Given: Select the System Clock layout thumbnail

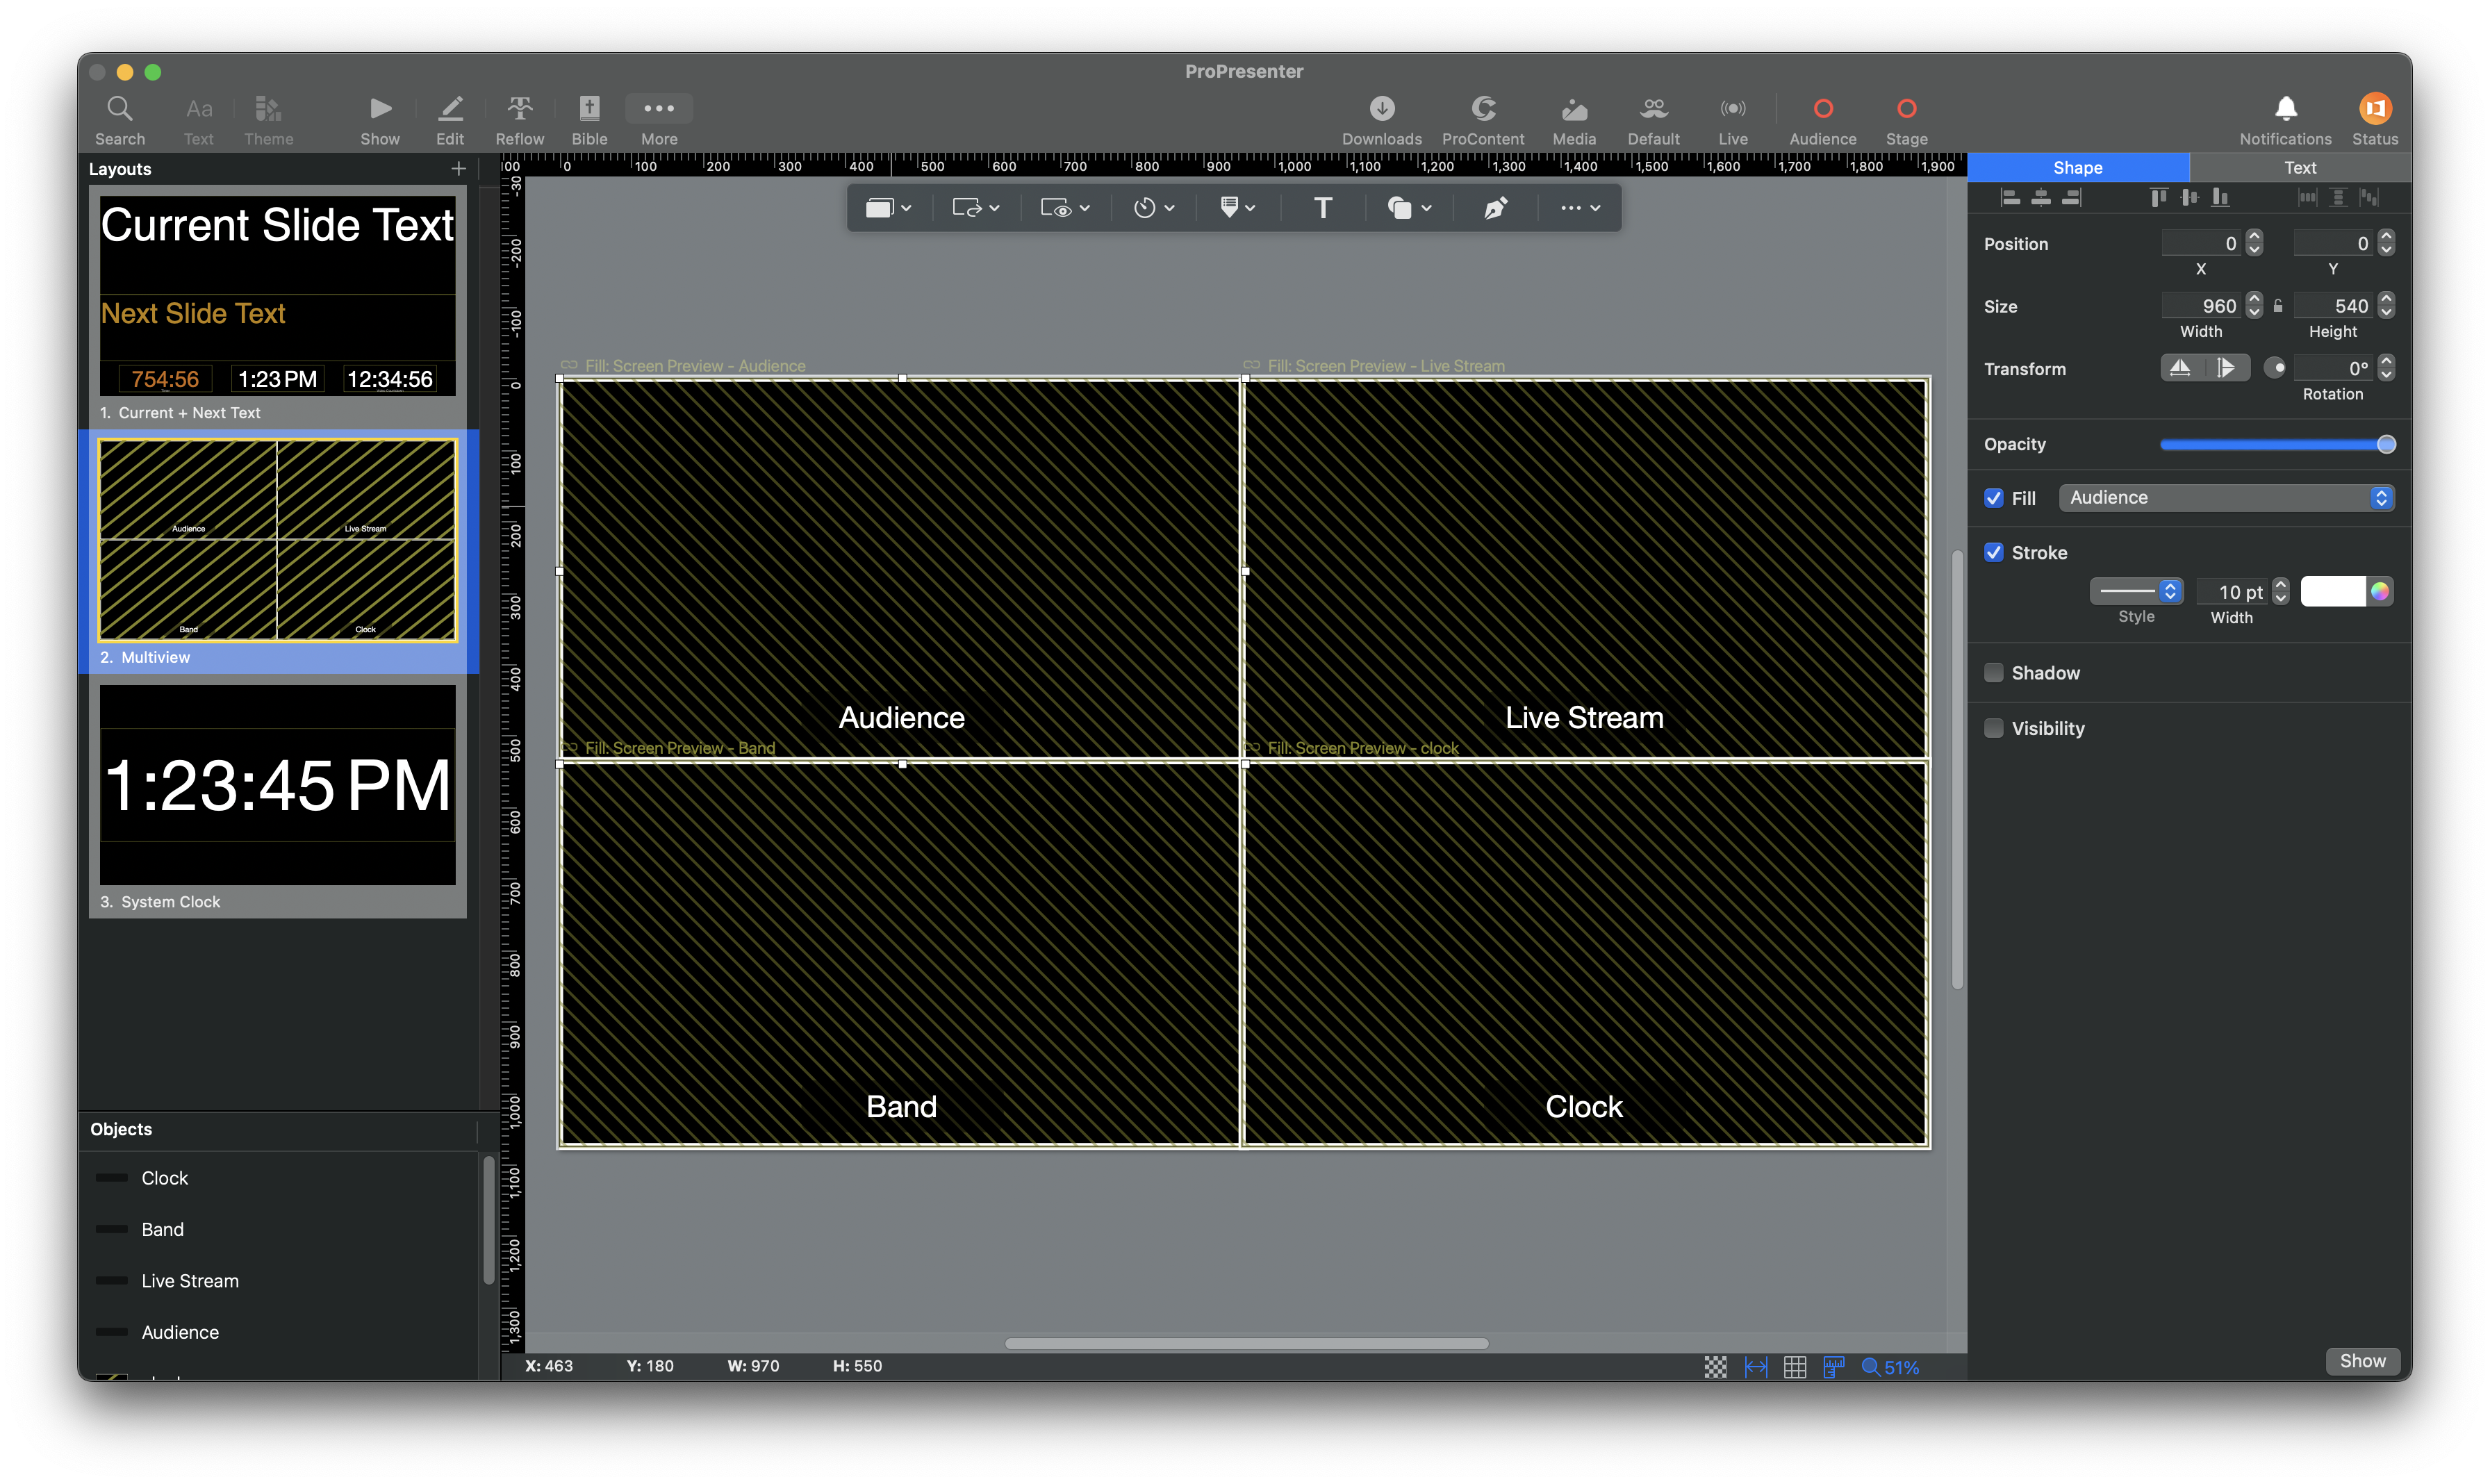Looking at the screenshot, I should pyautogui.click(x=277, y=785).
